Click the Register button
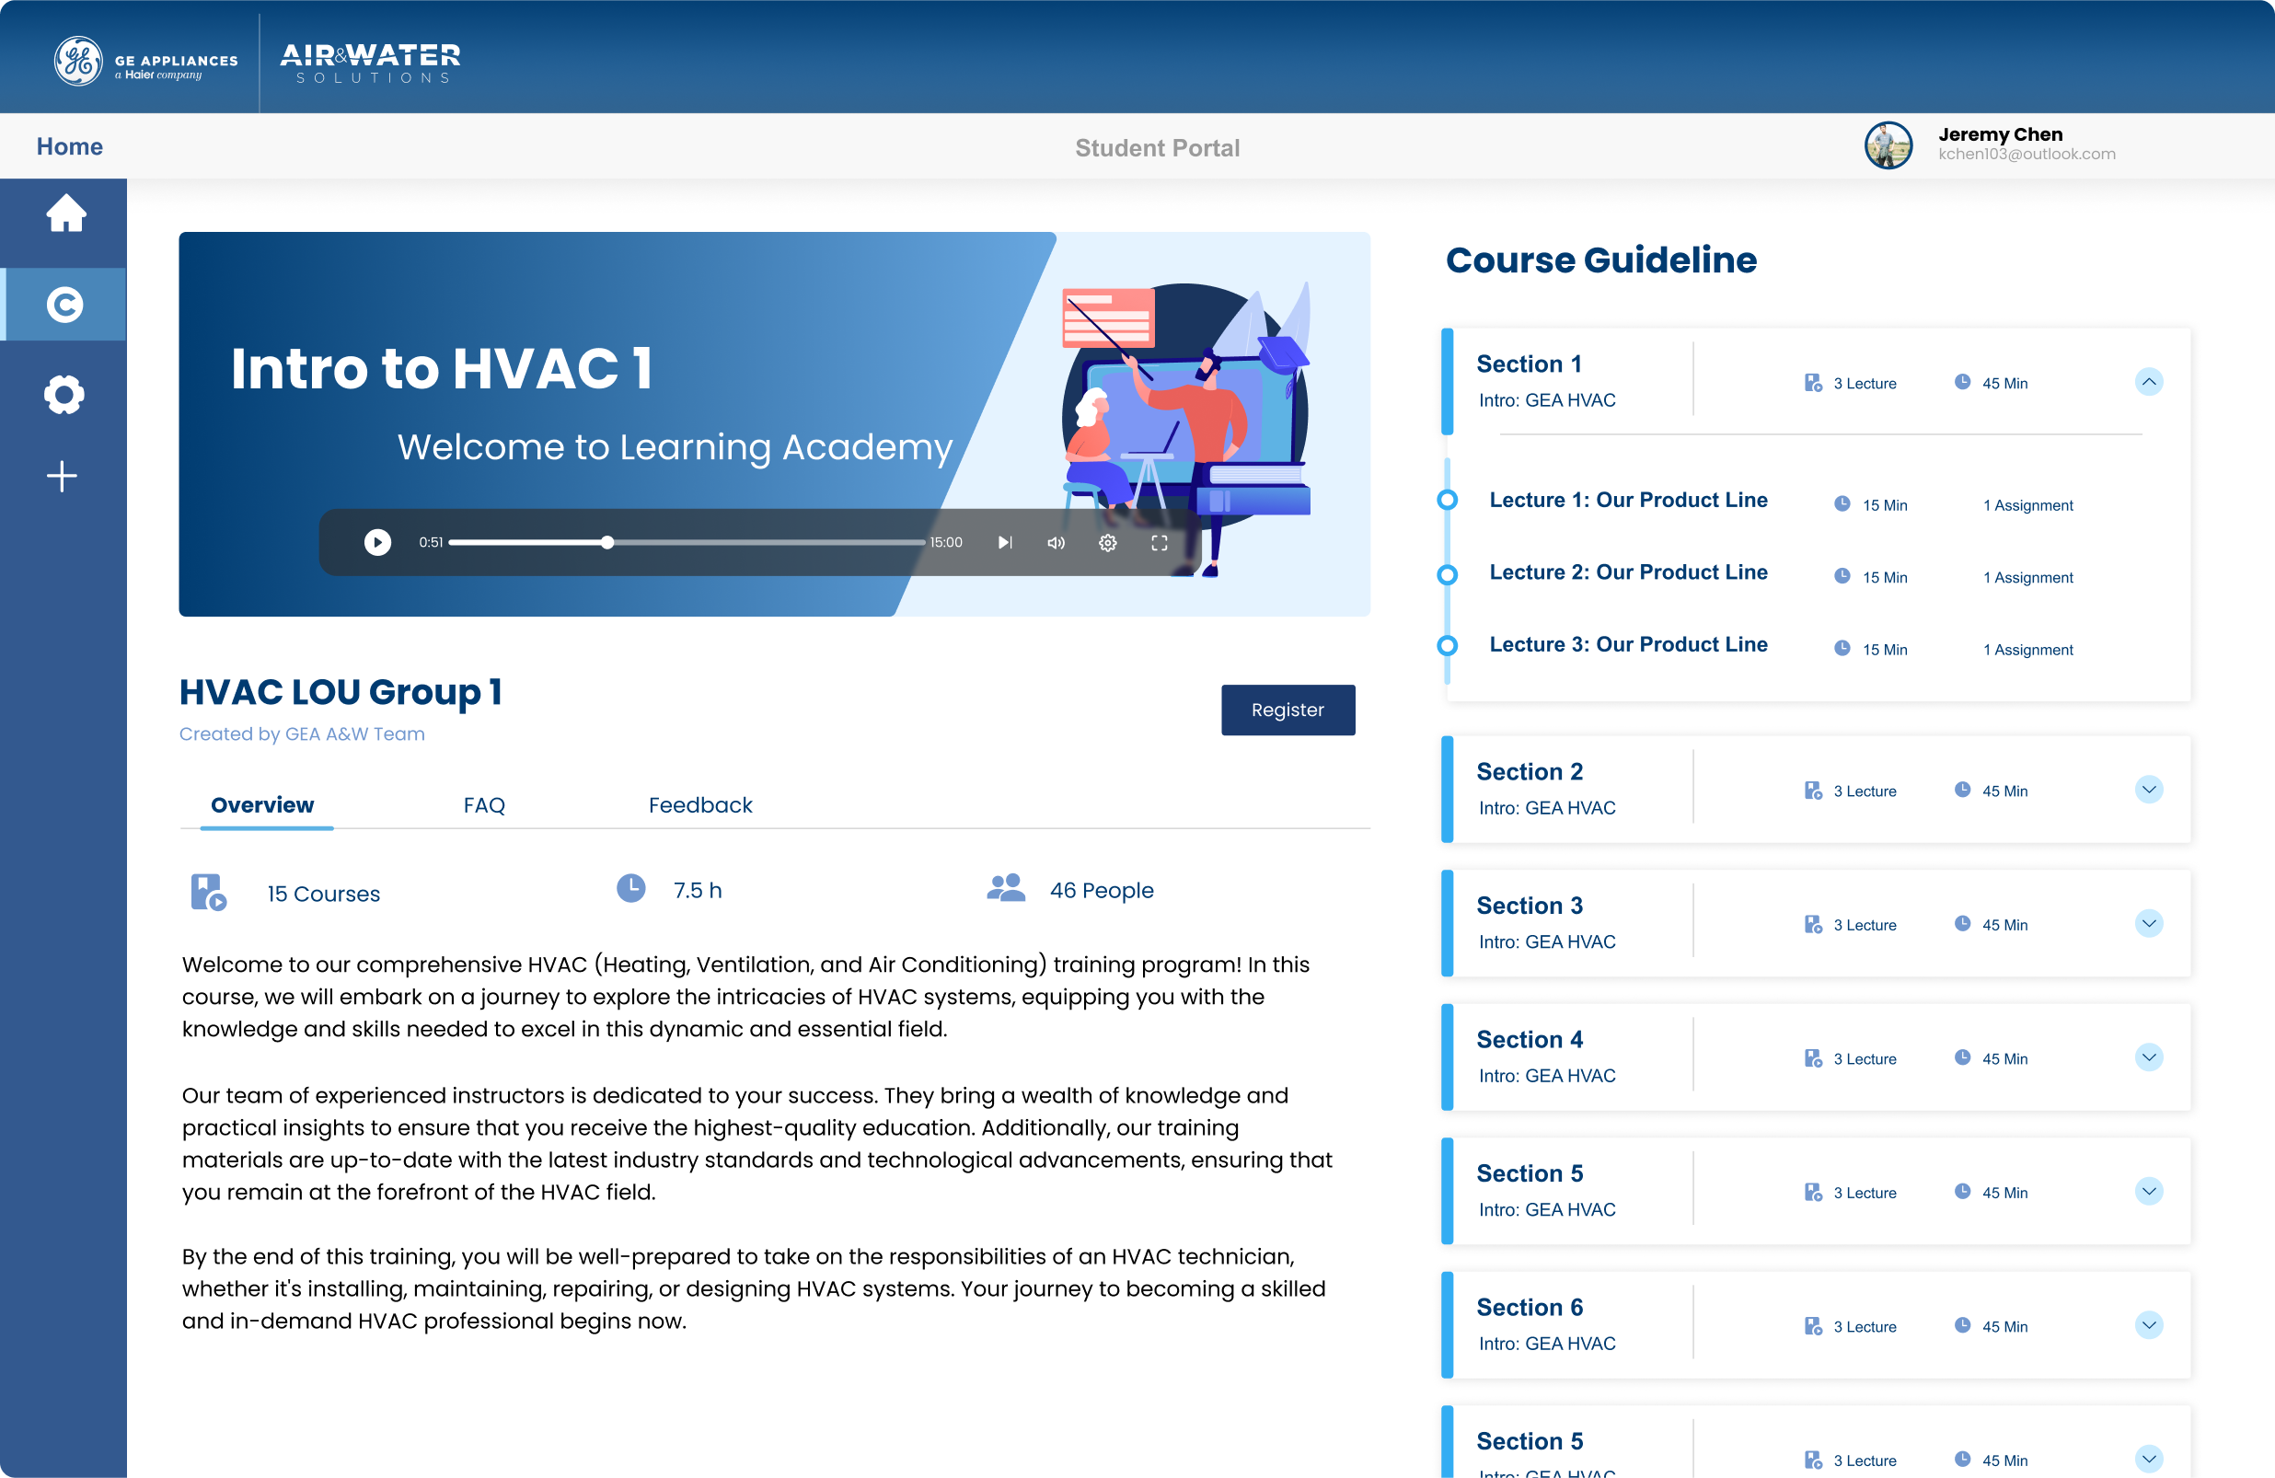2275x1478 pixels. pyautogui.click(x=1287, y=710)
